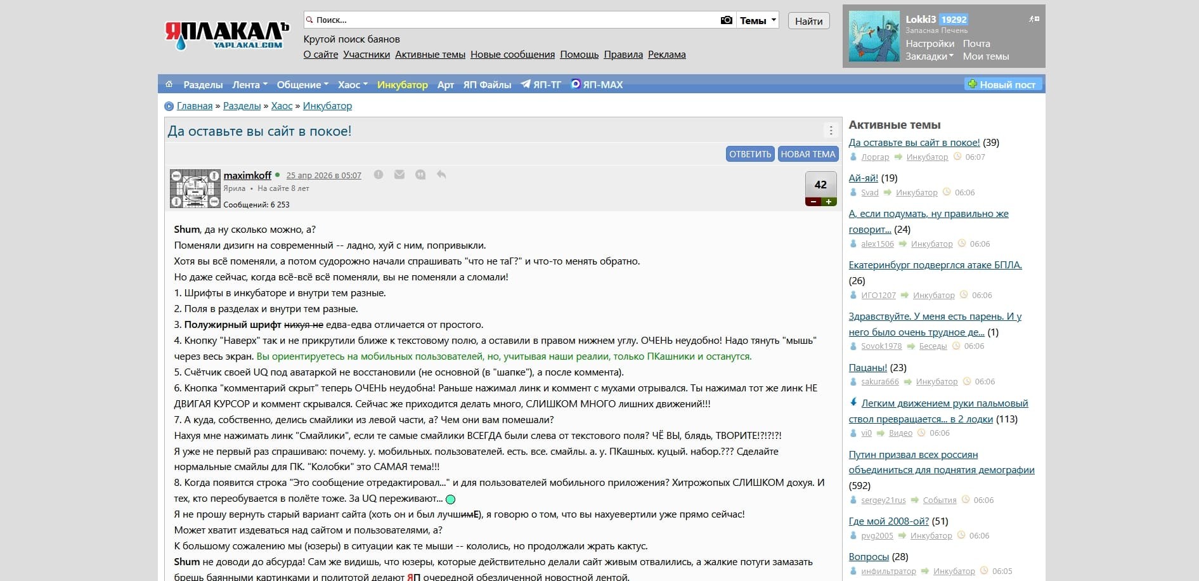Image resolution: width=1199 pixels, height=581 pixels.
Task: Click the report exclamation icon on maximkoff's post
Action: (x=379, y=174)
